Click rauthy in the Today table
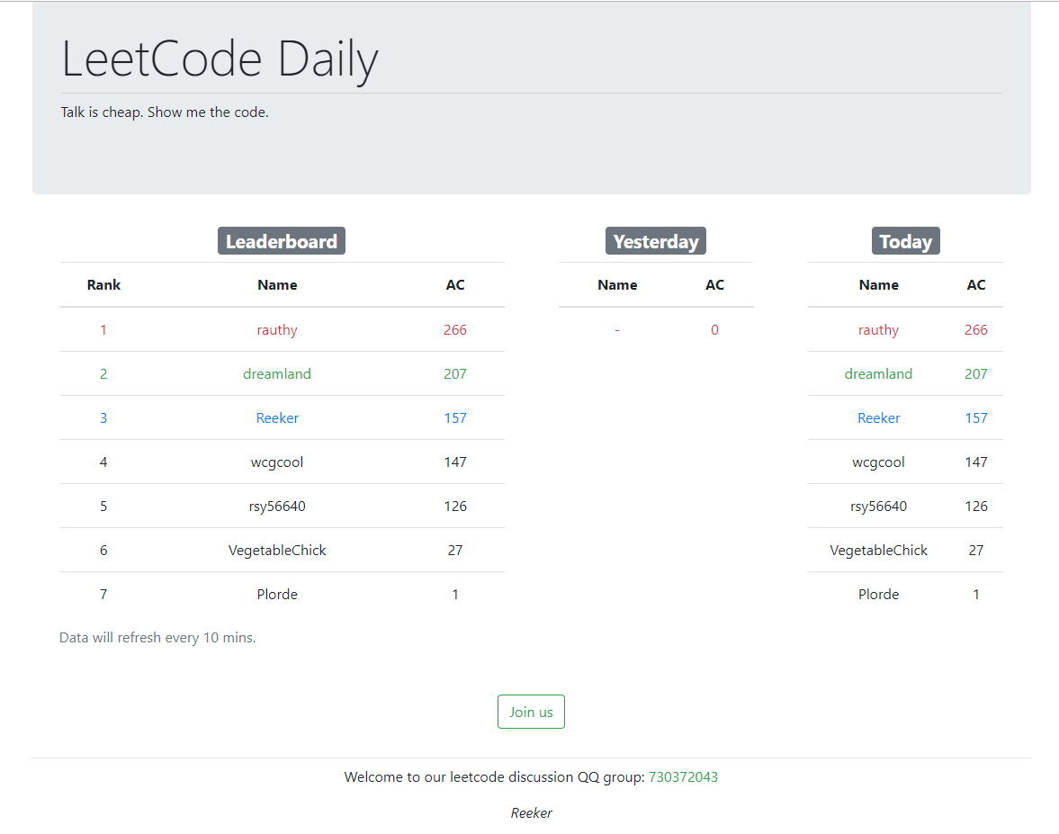This screenshot has height=834, width=1059. (878, 329)
